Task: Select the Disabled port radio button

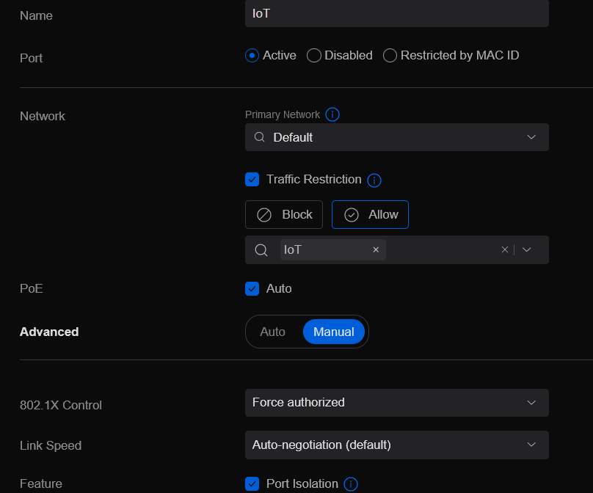Action: click(314, 56)
